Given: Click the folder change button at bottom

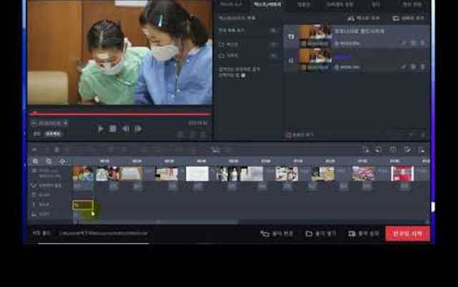Looking at the screenshot, I should pyautogui.click(x=277, y=233).
